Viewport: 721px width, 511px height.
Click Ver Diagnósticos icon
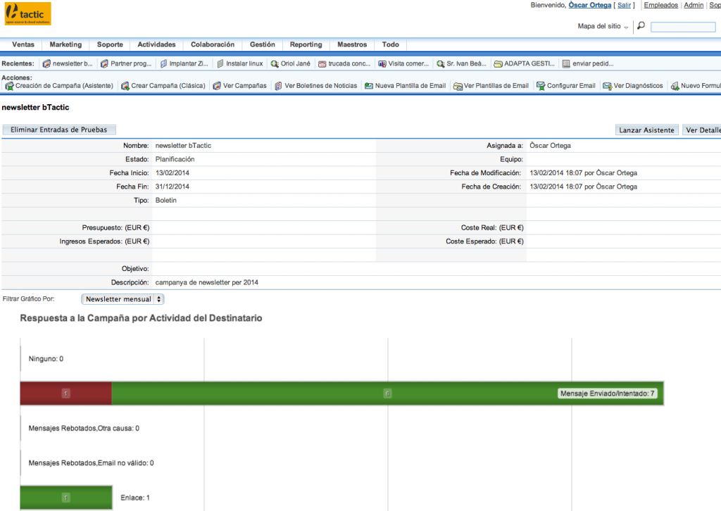tap(608, 86)
